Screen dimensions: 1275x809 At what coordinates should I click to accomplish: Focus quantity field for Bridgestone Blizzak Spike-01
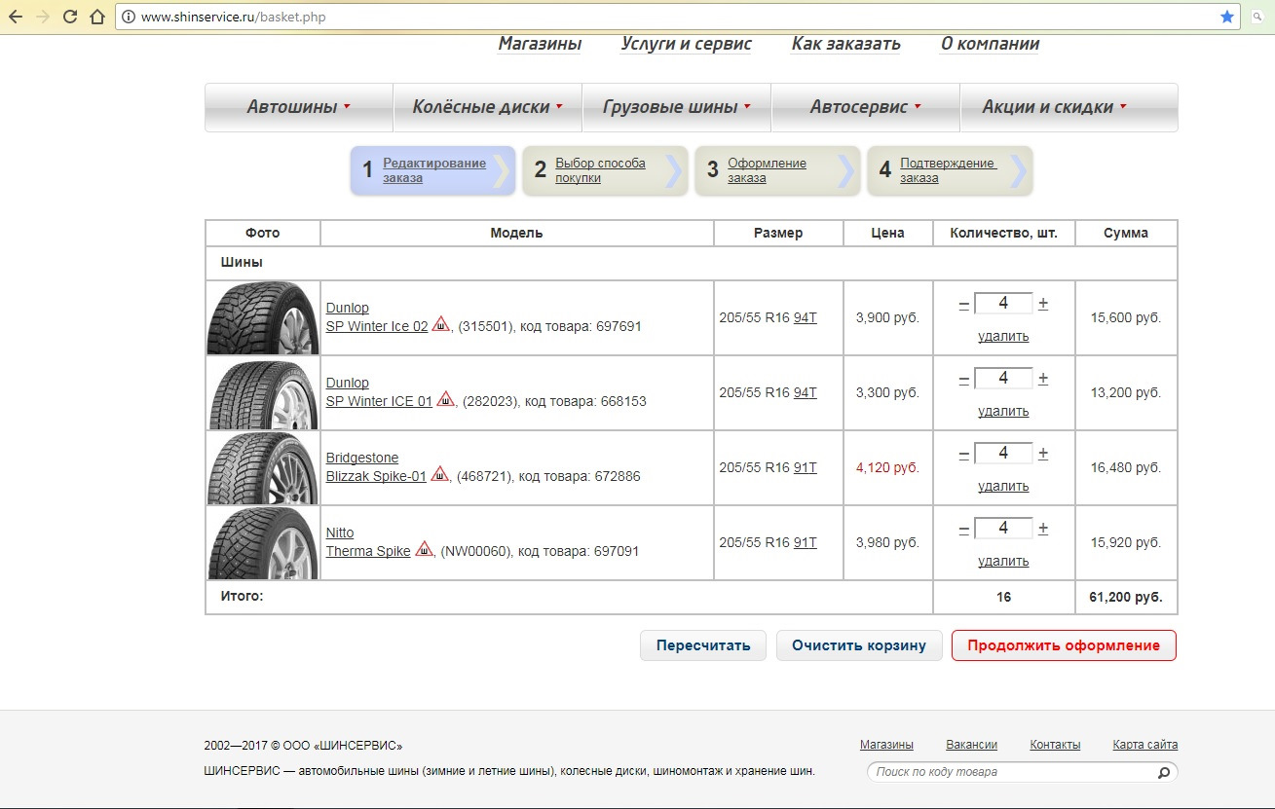(1003, 454)
